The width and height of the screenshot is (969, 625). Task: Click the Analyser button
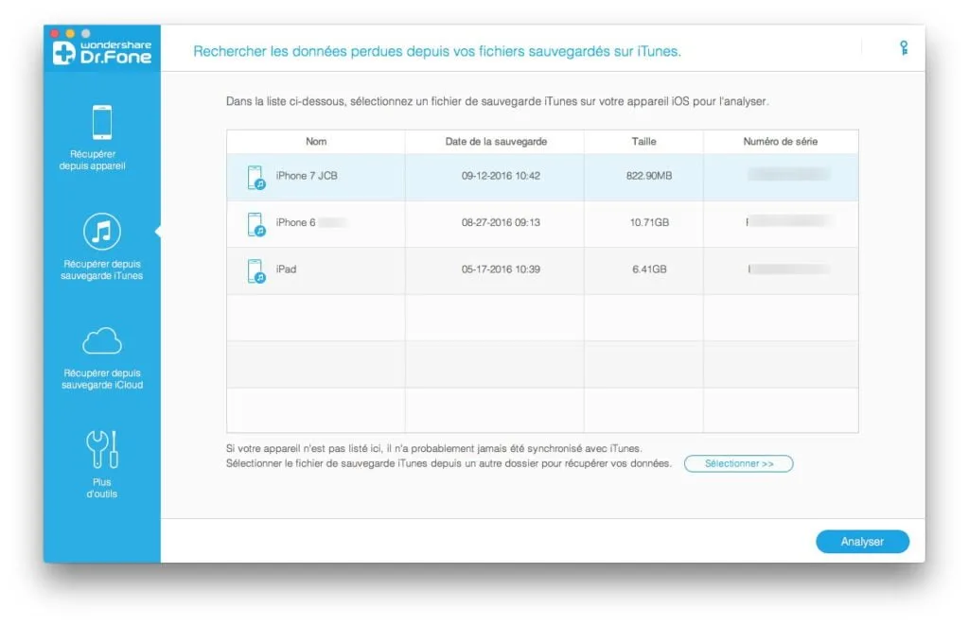(862, 542)
